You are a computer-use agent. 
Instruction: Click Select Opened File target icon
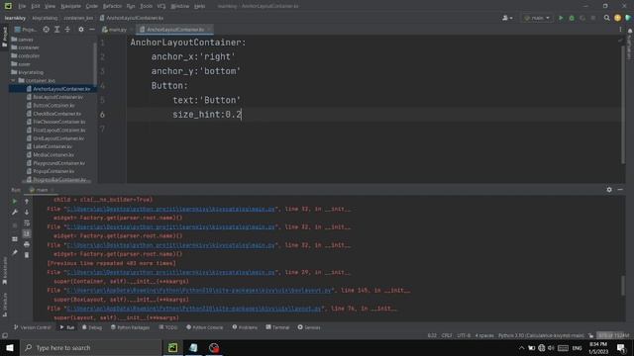click(x=47, y=30)
